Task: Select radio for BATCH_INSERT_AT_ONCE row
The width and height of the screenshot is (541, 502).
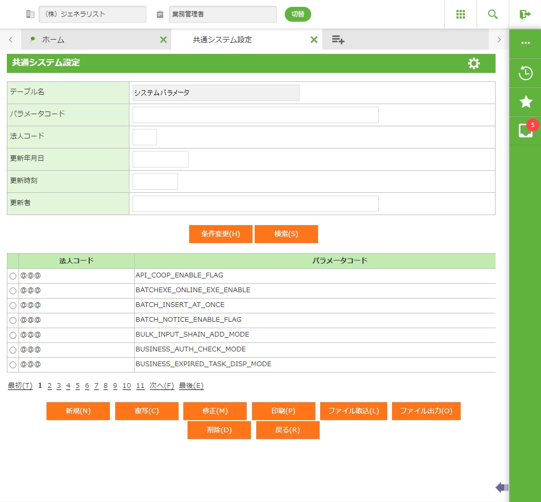Action: point(13,305)
